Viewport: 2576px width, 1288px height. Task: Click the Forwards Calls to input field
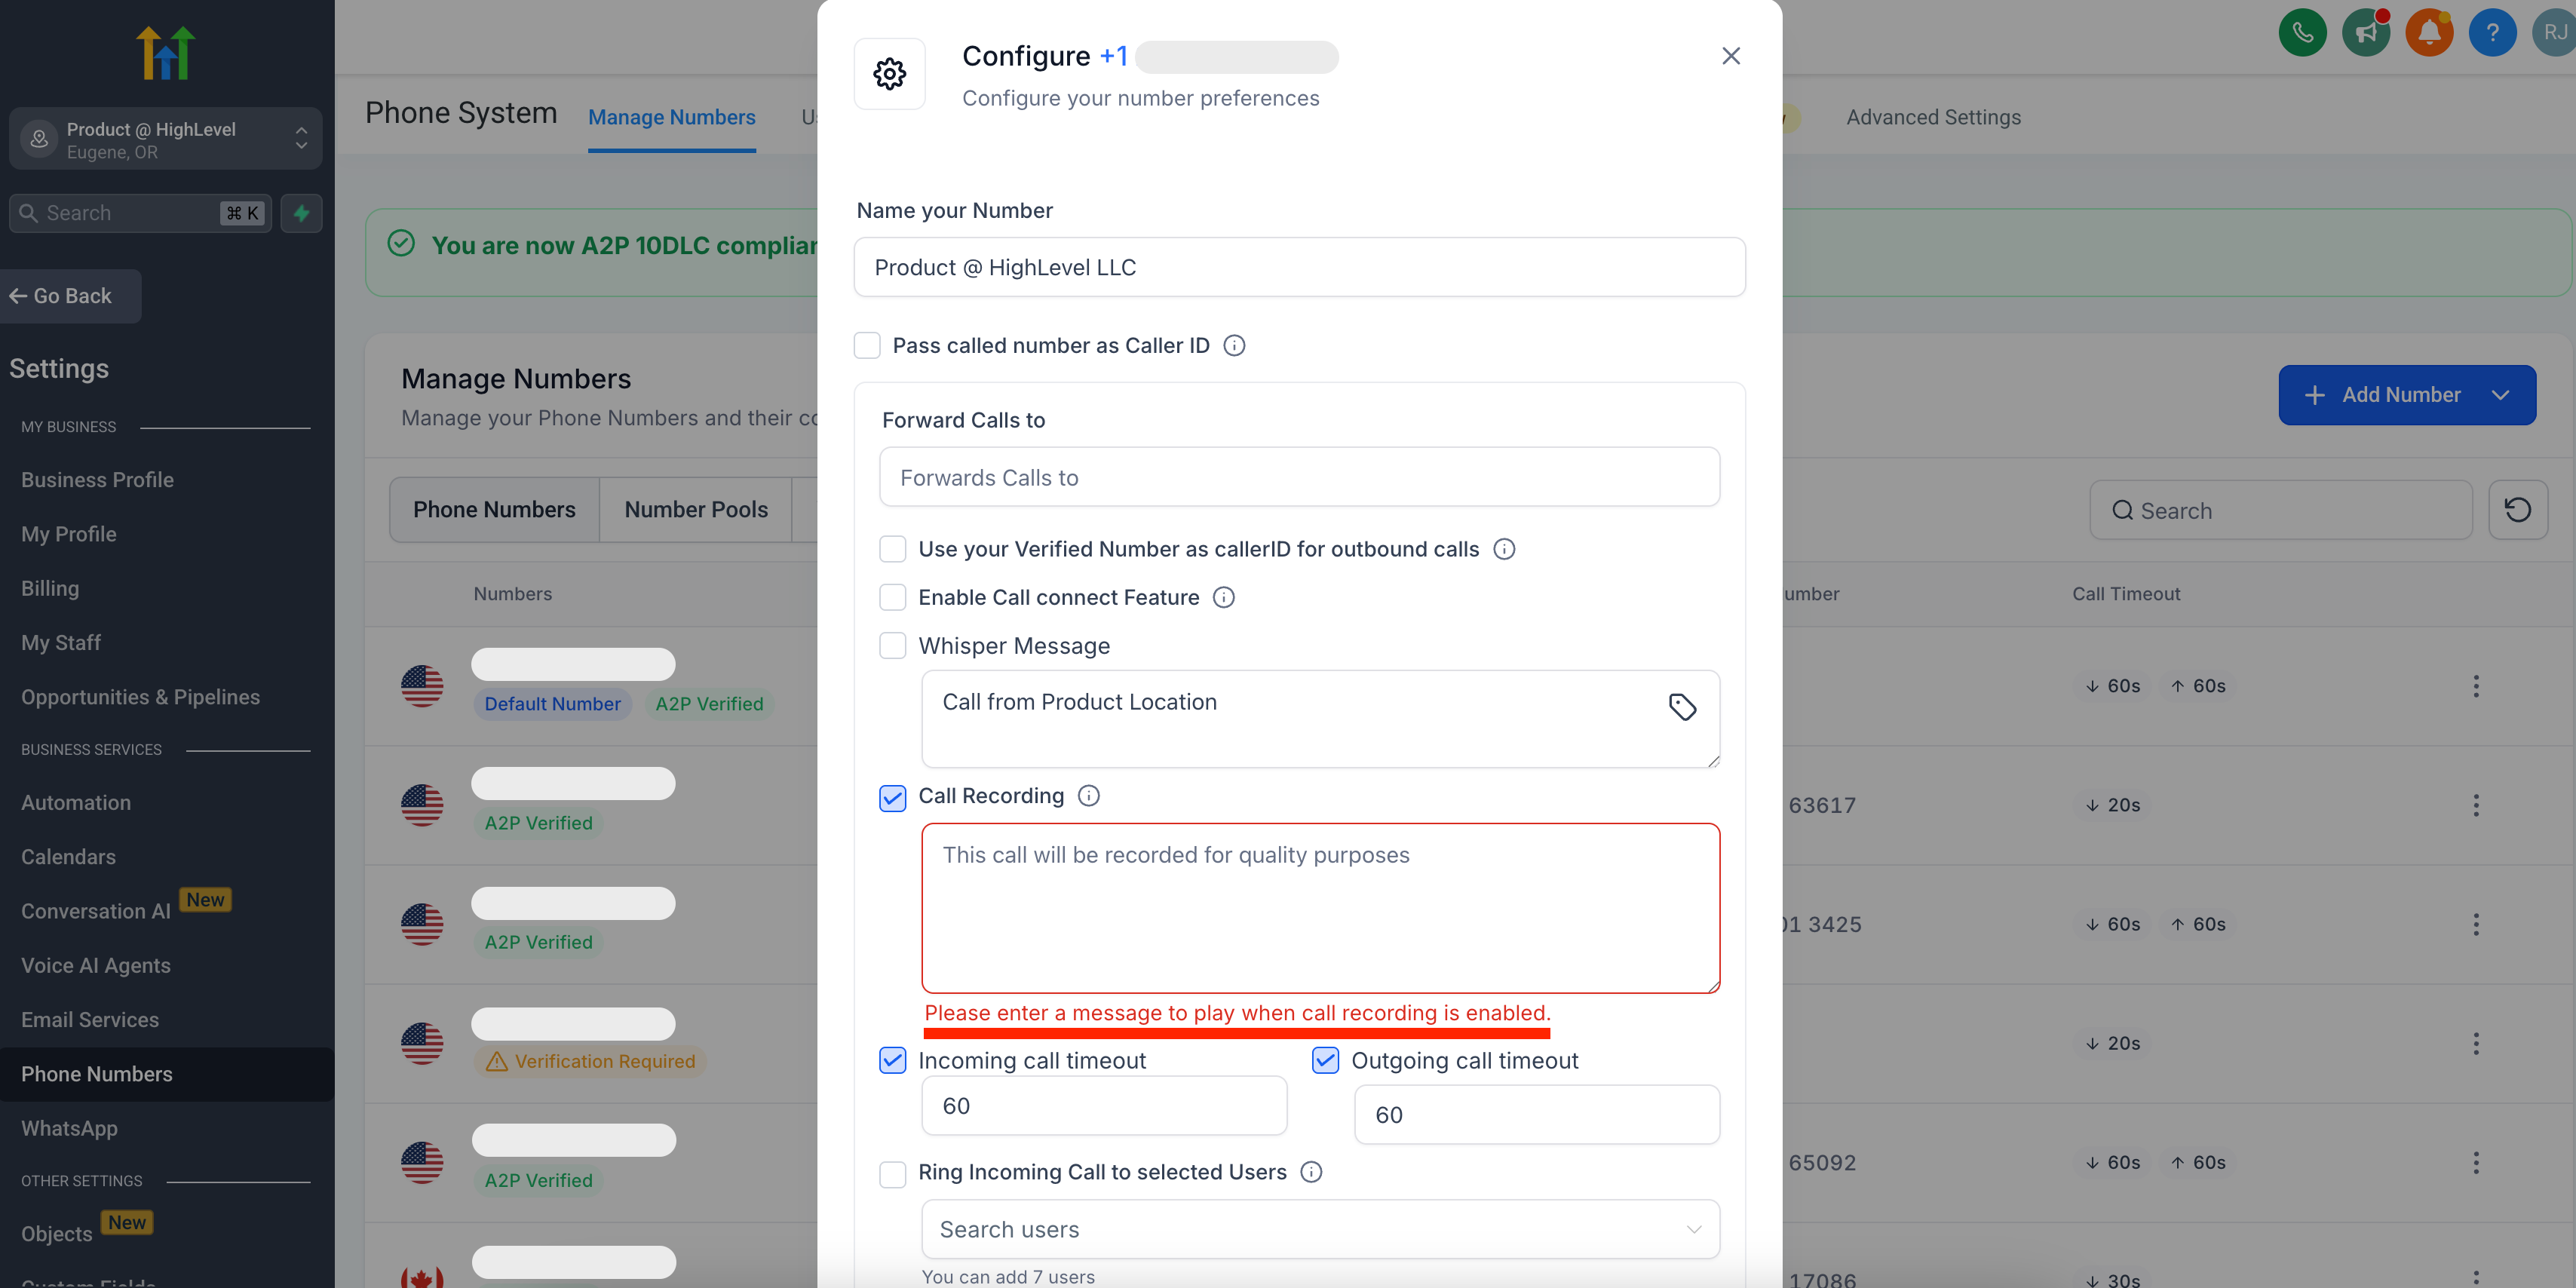[1299, 478]
